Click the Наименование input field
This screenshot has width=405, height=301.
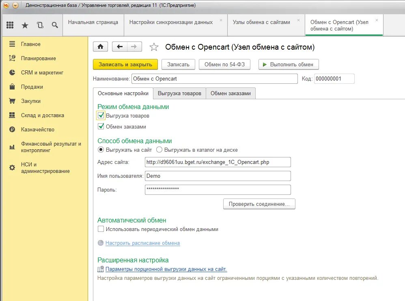point(215,79)
